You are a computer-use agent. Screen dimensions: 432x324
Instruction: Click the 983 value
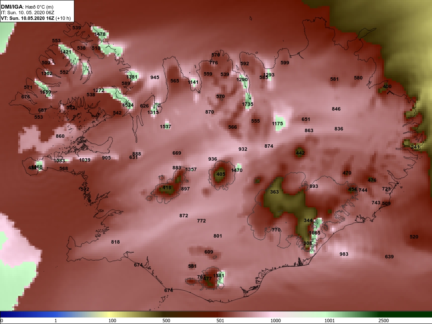(x=344, y=254)
